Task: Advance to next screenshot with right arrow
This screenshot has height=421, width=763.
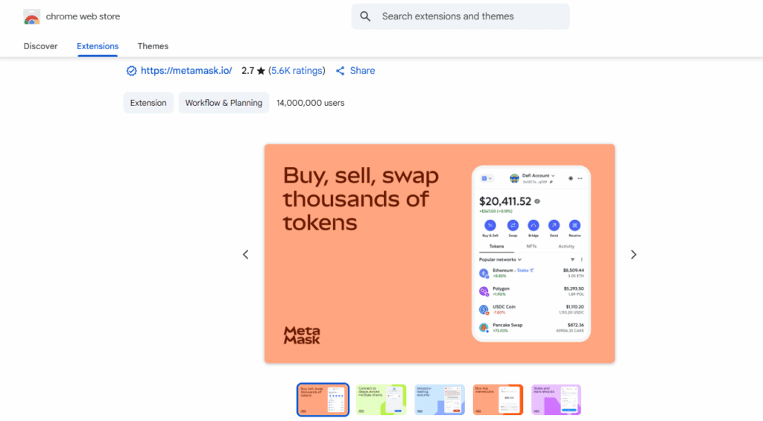Action: 633,254
